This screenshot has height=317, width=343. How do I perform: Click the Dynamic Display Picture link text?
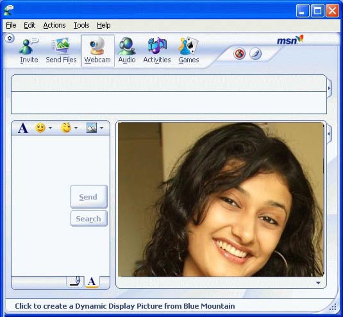(x=125, y=306)
